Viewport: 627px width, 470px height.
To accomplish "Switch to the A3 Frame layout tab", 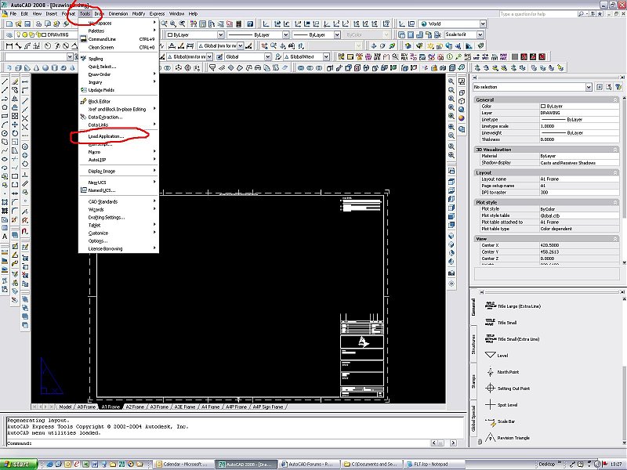I will (x=159, y=407).
